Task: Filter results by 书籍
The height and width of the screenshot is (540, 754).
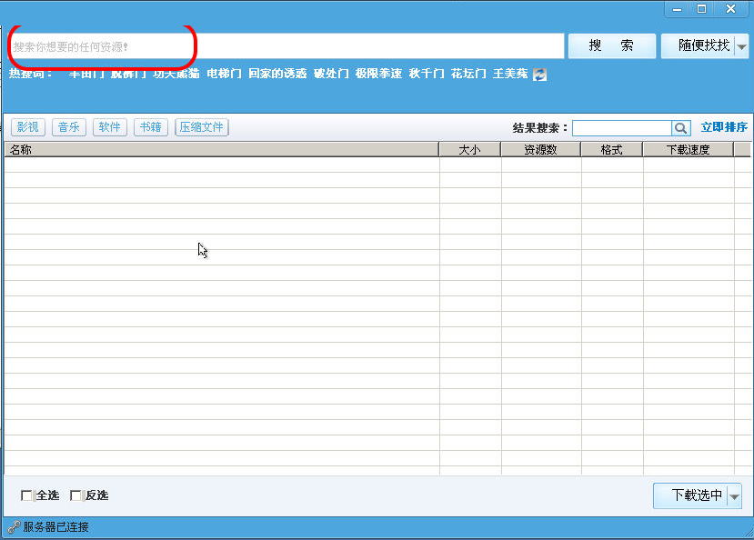Action: (150, 127)
